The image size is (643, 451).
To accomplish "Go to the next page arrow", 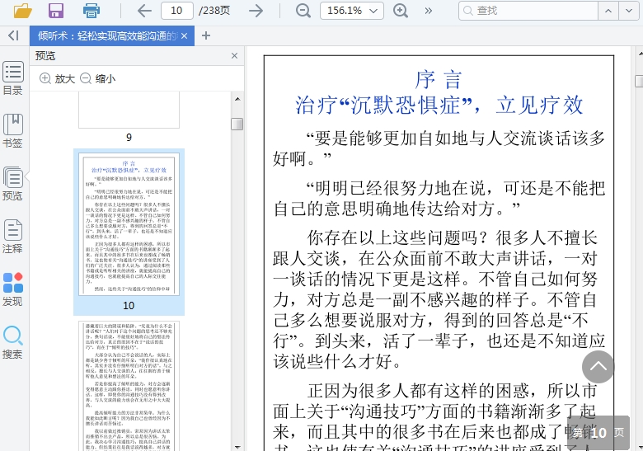I will point(256,11).
